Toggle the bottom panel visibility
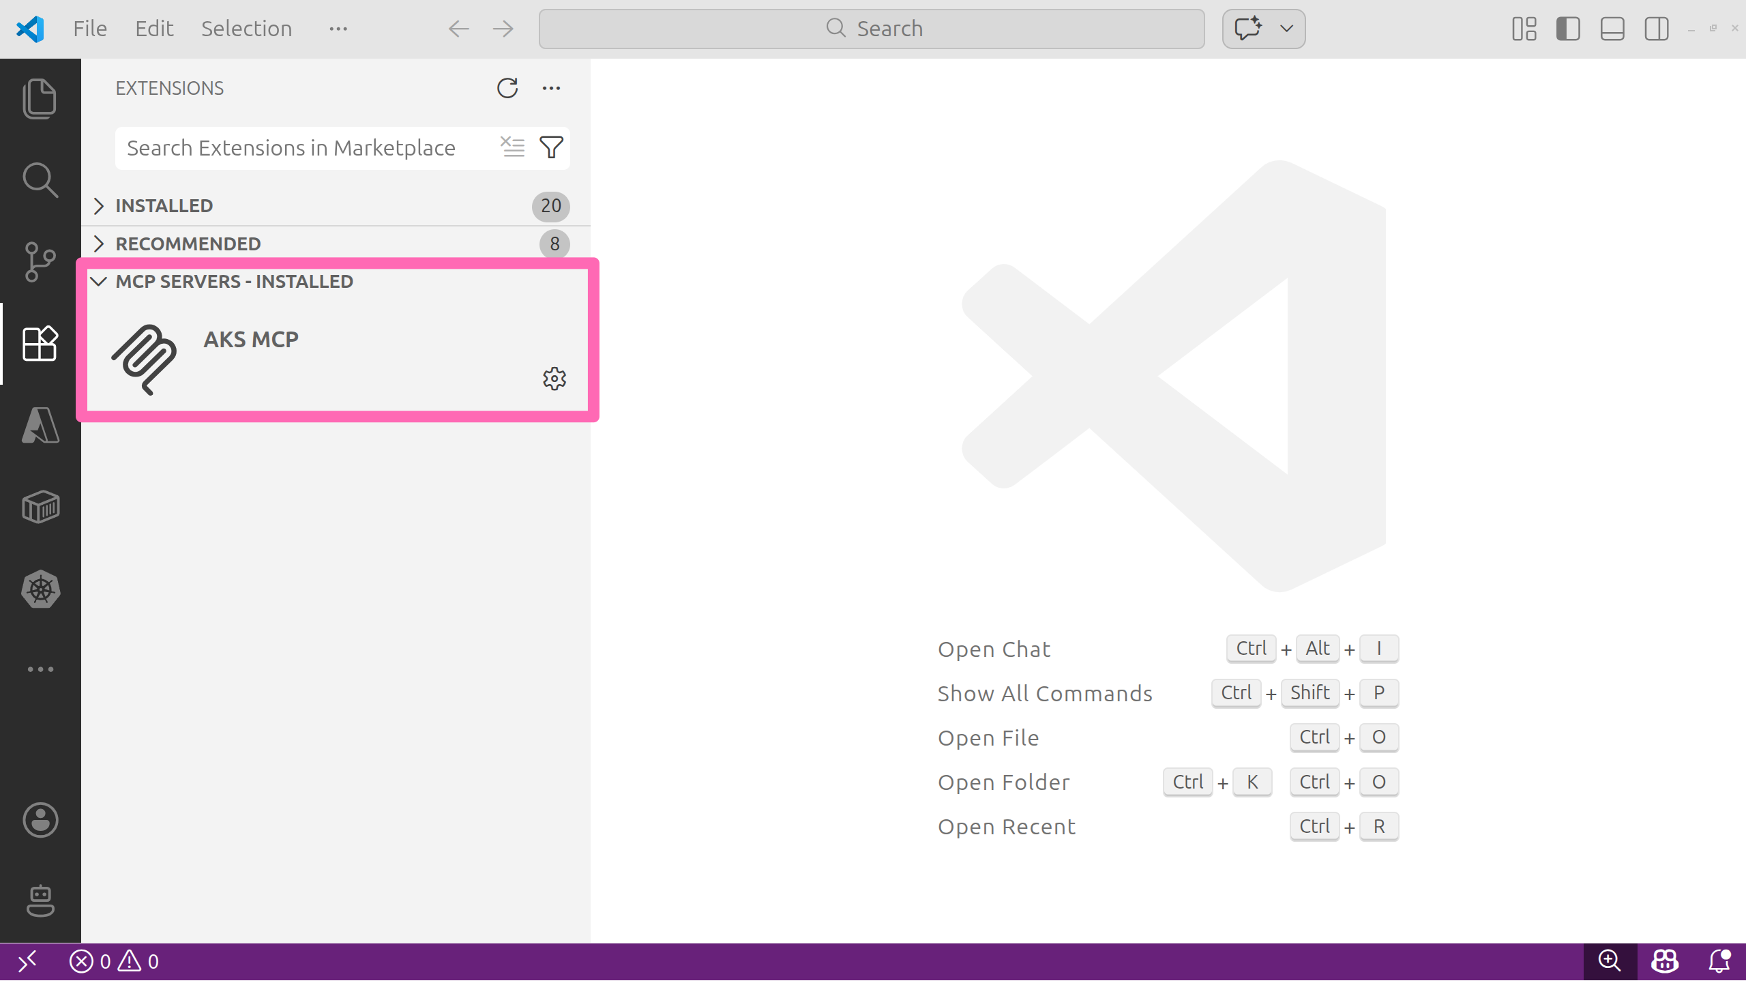 pyautogui.click(x=1612, y=29)
